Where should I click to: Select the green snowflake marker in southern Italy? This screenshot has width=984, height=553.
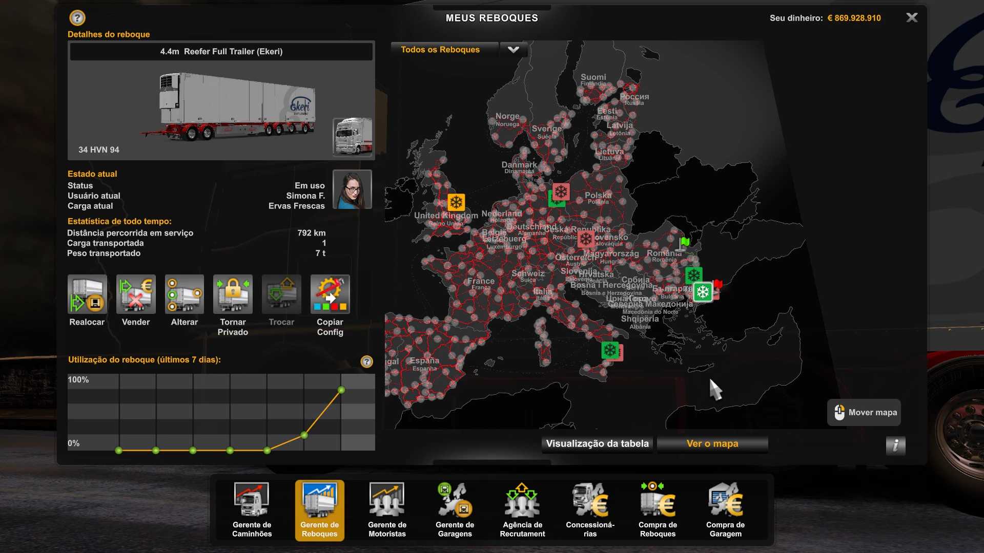point(610,350)
